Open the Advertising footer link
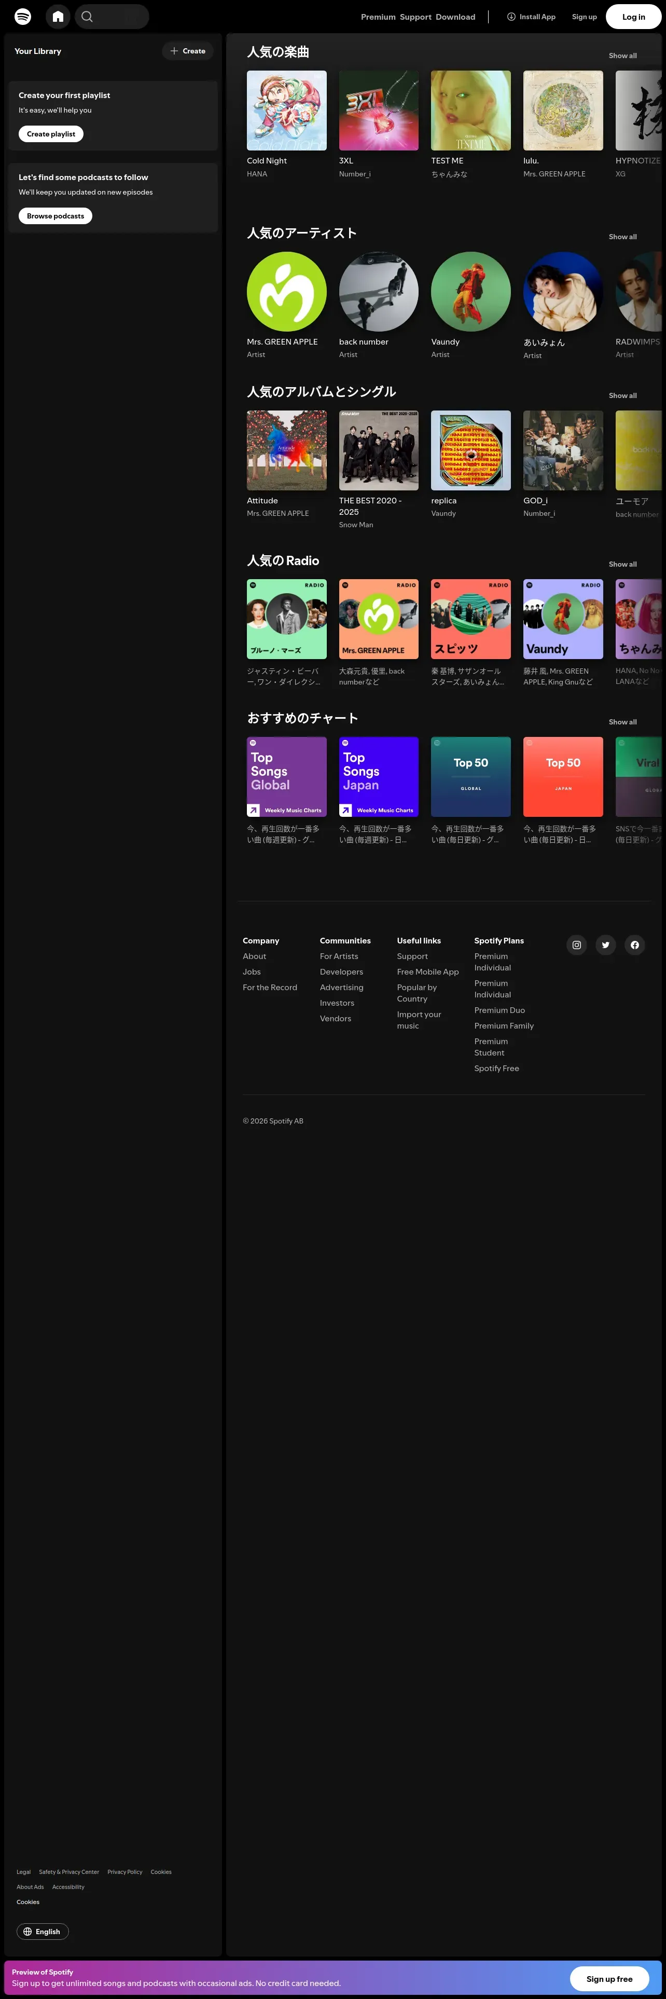Image resolution: width=666 pixels, height=1999 pixels. 342,987
